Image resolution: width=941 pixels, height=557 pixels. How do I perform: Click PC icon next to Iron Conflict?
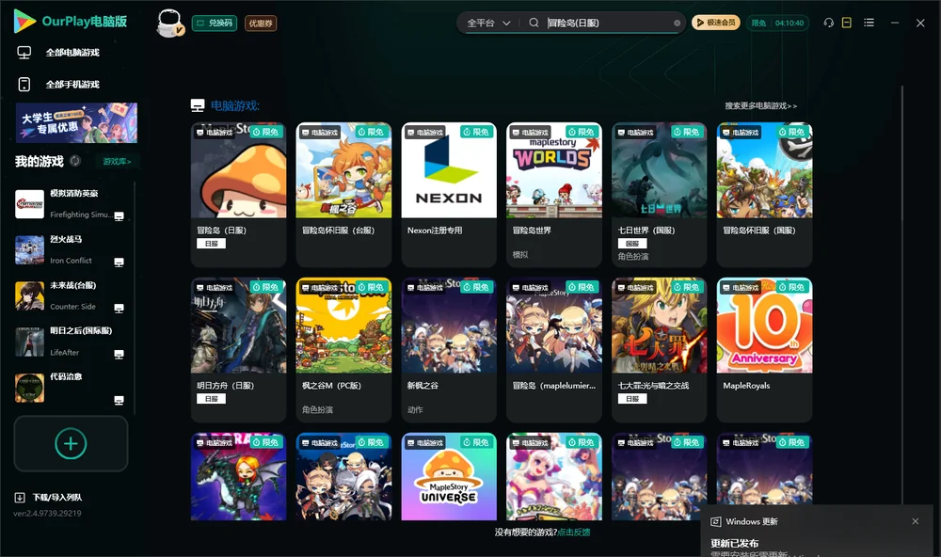coord(119,263)
